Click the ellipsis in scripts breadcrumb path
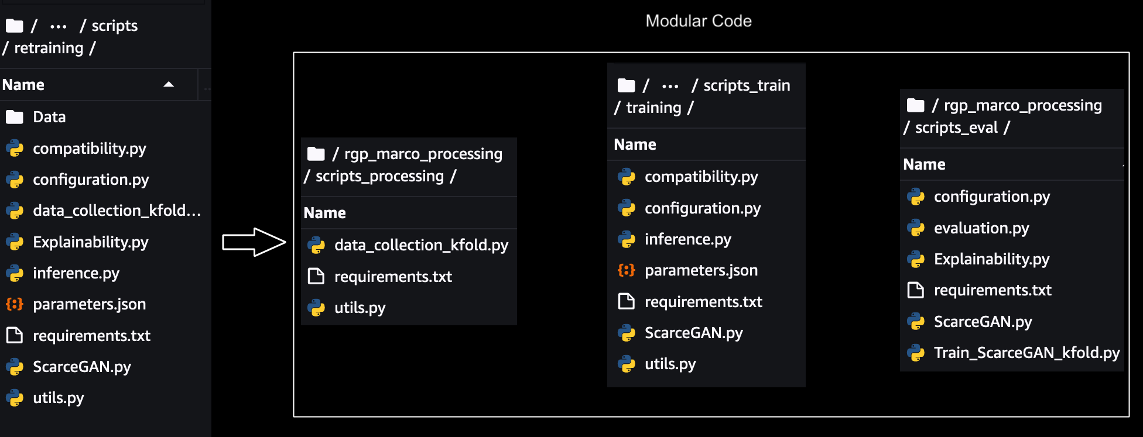 click(58, 26)
